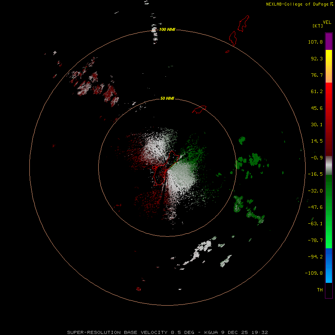The image size is (335, 335).
Task: Click the 100 NMI range ring label
Action: click(167, 29)
